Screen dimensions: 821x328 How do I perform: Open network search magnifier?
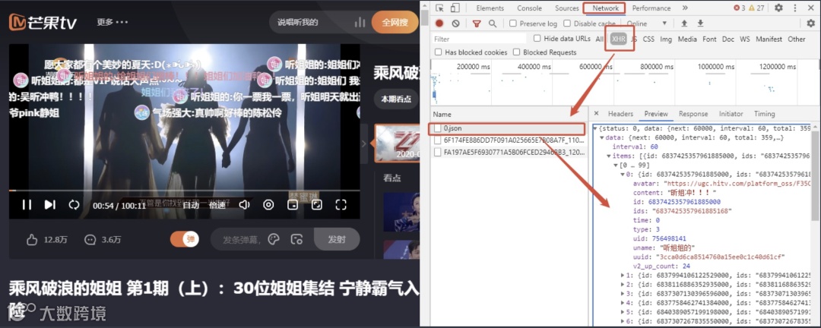tap(493, 23)
